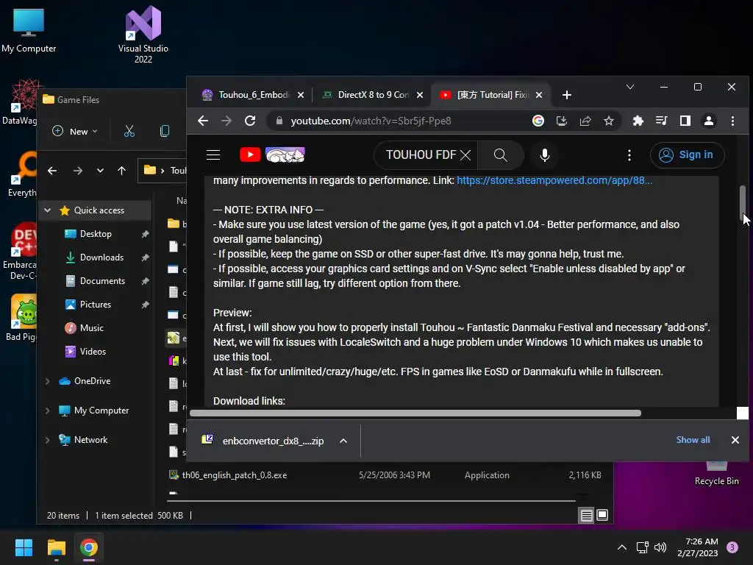Open Chrome Extensions puzzle icon
Viewport: 753px width, 565px height.
tap(638, 121)
